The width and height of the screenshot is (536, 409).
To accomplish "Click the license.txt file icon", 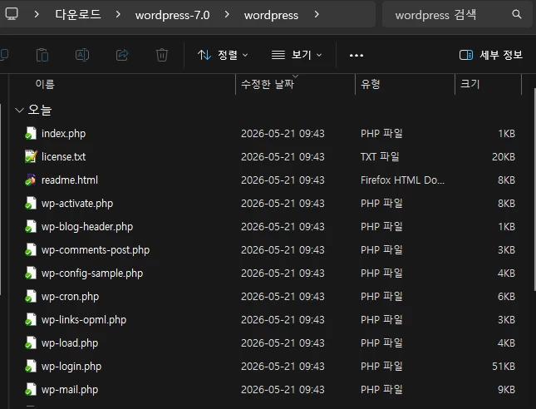I will pos(31,156).
